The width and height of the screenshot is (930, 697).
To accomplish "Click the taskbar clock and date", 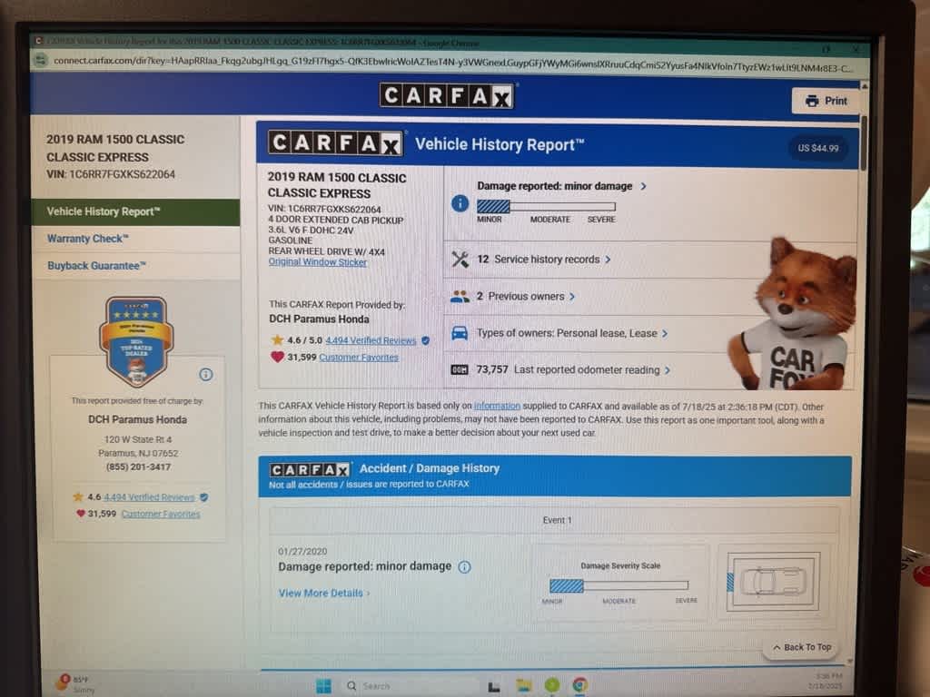I will pos(826,681).
